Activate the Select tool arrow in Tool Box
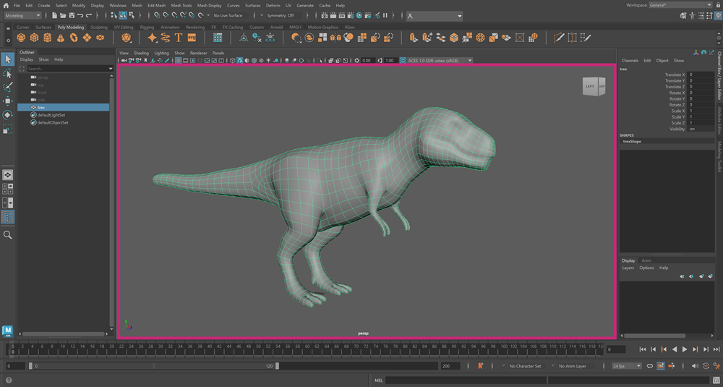Screen dimensions: 723x387 pos(8,59)
